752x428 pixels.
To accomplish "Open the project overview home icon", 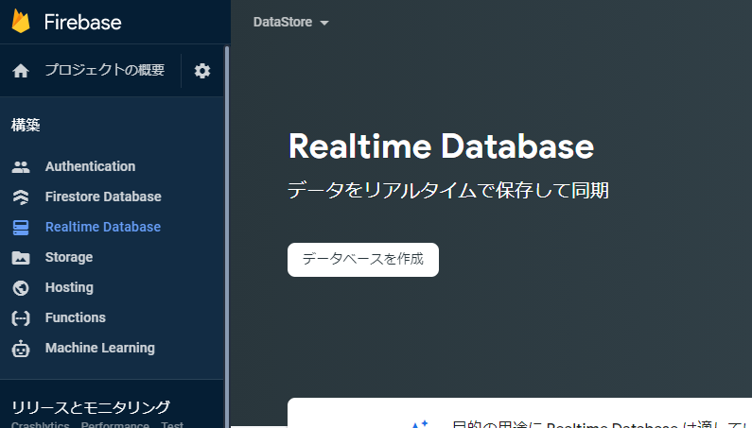I will pos(21,71).
